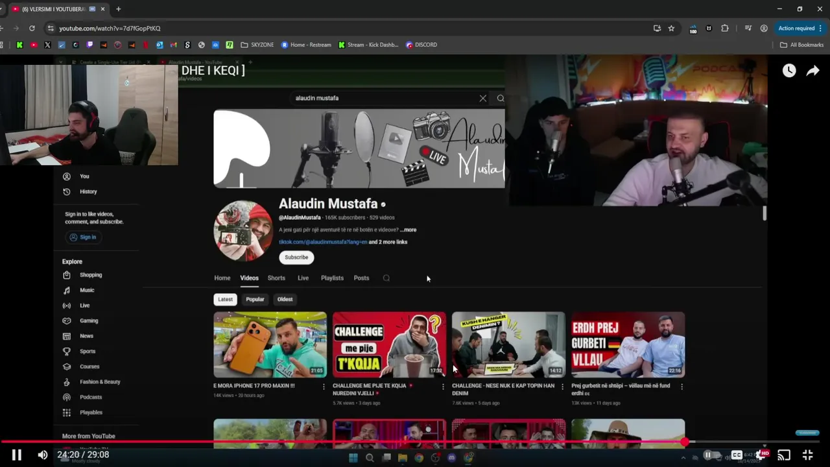Select the VLERSIMI I YOUTUBERAVE browser tab
This screenshot has width=830, height=467.
pyautogui.click(x=58, y=9)
